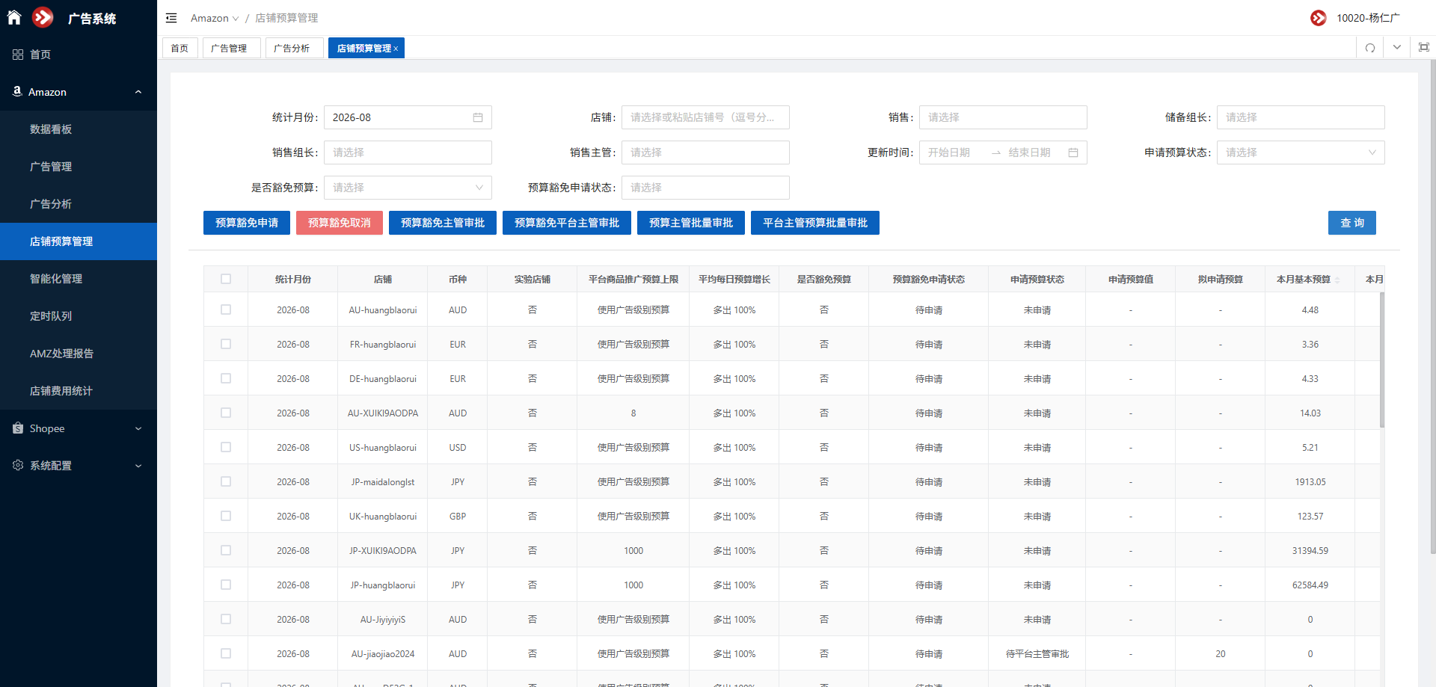Toggle the sidebar collapse hamburger icon
The image size is (1436, 687).
pos(171,18)
